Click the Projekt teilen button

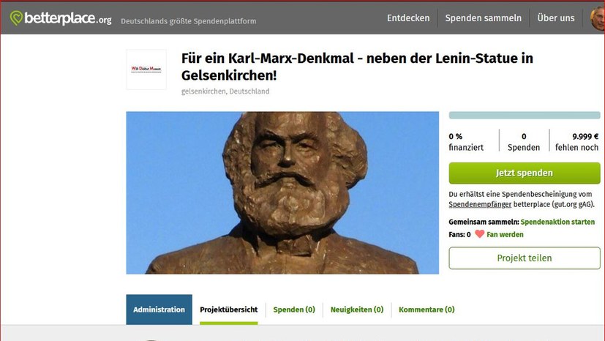pyautogui.click(x=525, y=258)
